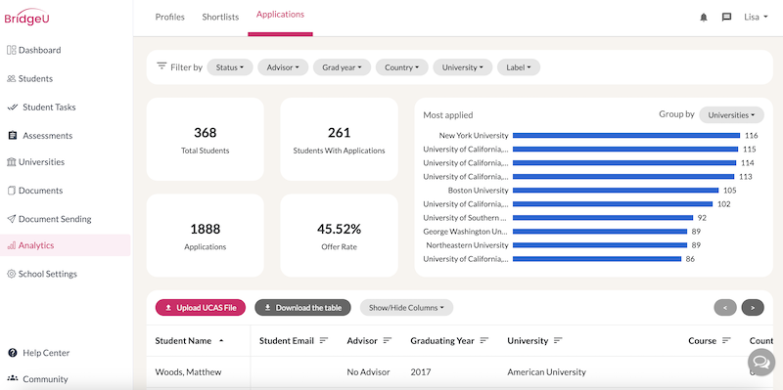Open the messages chat icon in header
The width and height of the screenshot is (783, 390).
(x=726, y=18)
